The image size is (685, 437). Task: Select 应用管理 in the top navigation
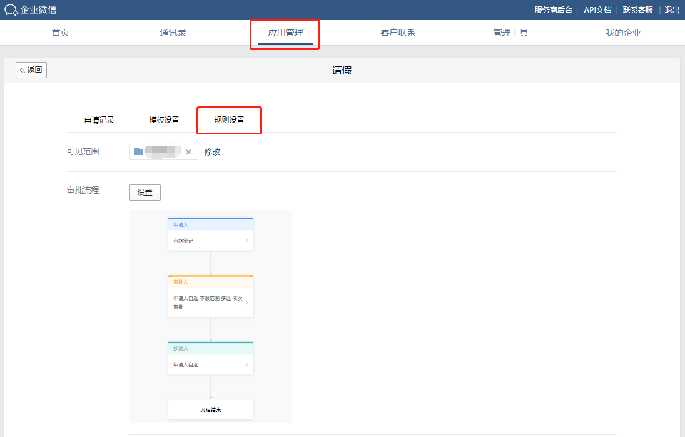(x=285, y=33)
